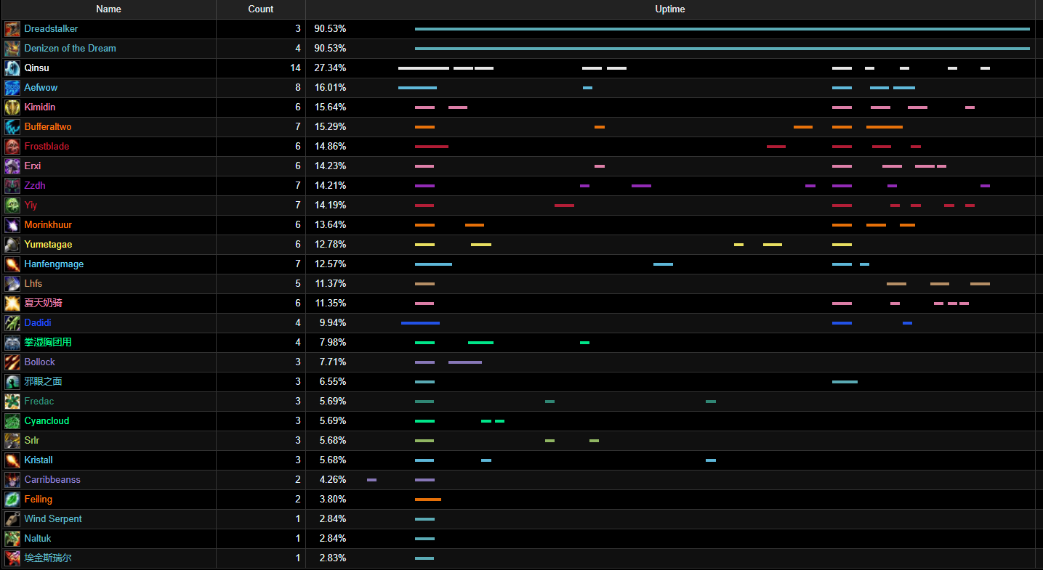
Task: Click the Qinsu row icon
Action: coord(12,68)
